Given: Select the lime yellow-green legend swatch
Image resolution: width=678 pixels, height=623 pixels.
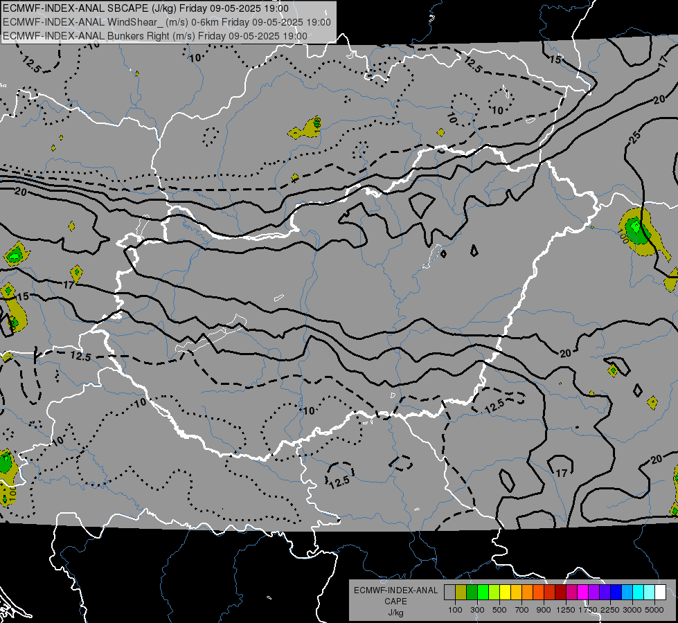Looking at the screenshot, I should [x=494, y=592].
